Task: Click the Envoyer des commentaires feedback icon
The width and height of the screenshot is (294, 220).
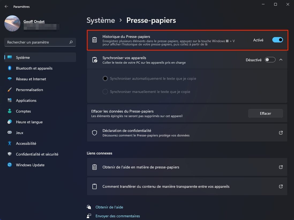Action: click(89, 216)
